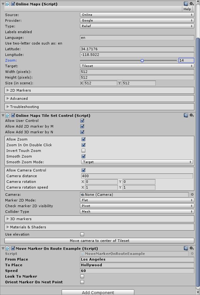Screen dimensions: 200x295
Task: Enable Orient Marker On Next Point
Action: [x=82, y=282]
